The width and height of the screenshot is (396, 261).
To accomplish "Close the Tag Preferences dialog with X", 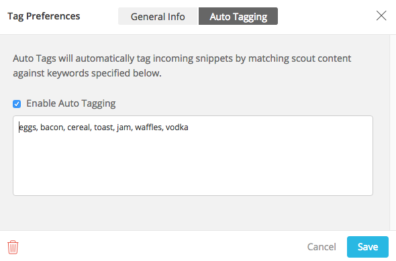I will [x=381, y=15].
